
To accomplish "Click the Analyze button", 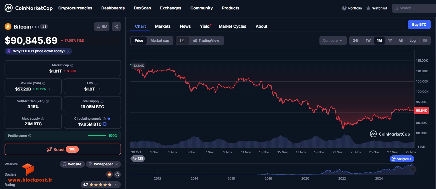I will coord(402,159).
